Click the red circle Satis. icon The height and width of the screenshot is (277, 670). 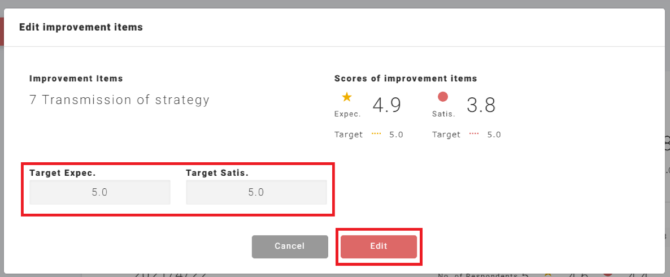(443, 97)
